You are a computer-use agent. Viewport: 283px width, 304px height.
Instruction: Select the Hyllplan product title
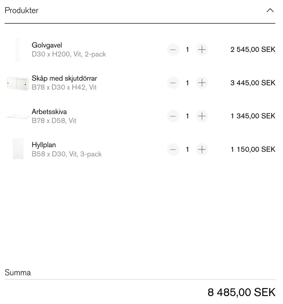pyautogui.click(x=44, y=145)
